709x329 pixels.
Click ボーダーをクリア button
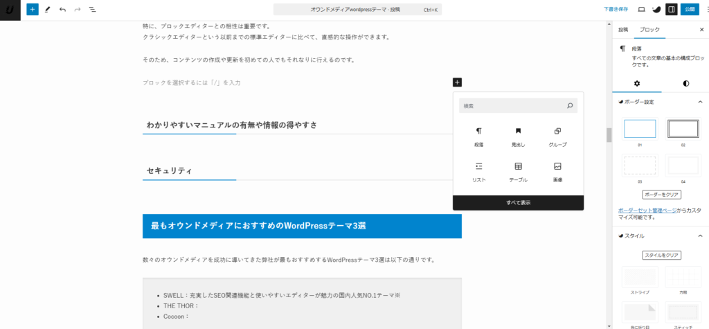(661, 195)
